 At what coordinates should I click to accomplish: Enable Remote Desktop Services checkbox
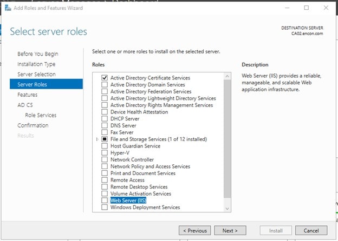coord(105,187)
